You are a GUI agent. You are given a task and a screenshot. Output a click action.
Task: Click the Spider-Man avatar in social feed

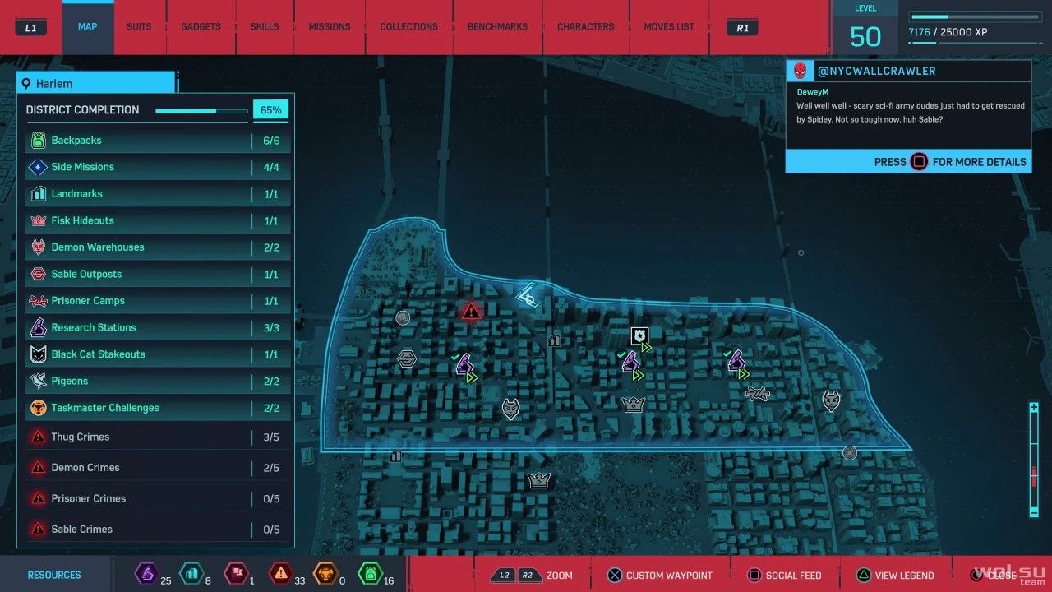[800, 71]
